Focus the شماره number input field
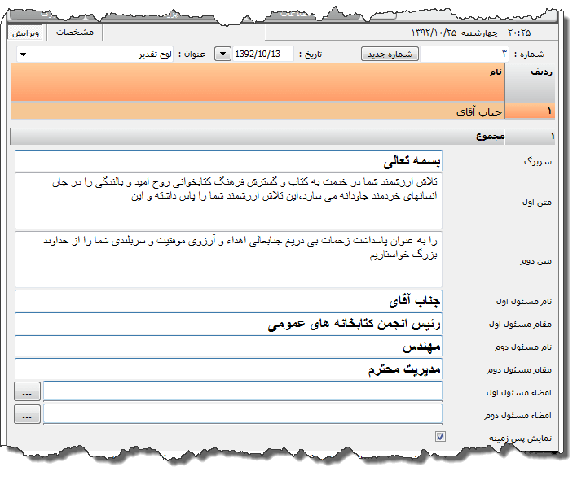This screenshot has height=480, width=577. [465, 54]
